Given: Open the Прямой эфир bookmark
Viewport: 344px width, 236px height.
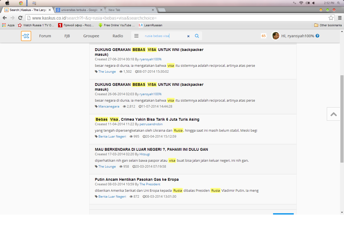Looking at the screenshot, I should coord(76,25).
